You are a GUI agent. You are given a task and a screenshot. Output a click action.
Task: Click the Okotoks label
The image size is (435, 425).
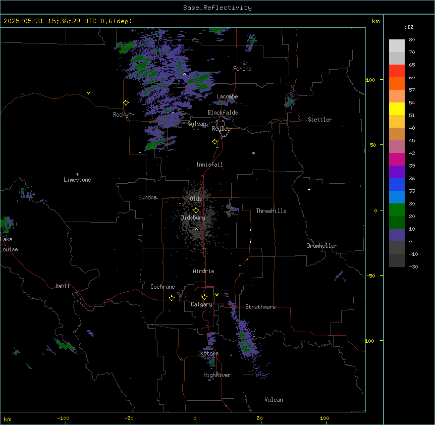point(208,353)
